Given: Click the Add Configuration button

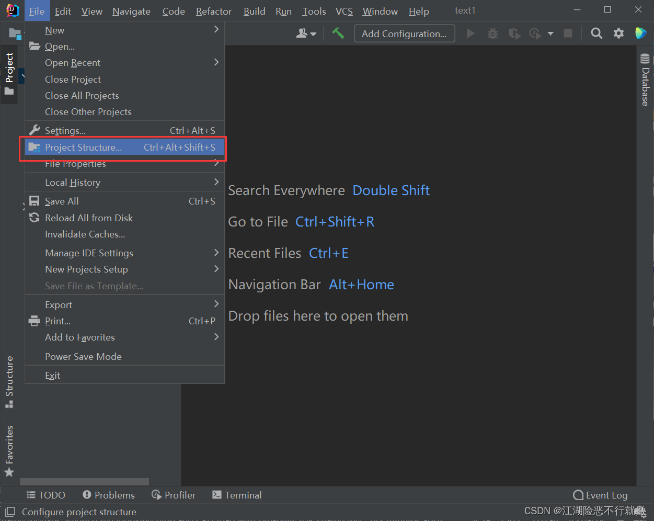Looking at the screenshot, I should point(404,33).
